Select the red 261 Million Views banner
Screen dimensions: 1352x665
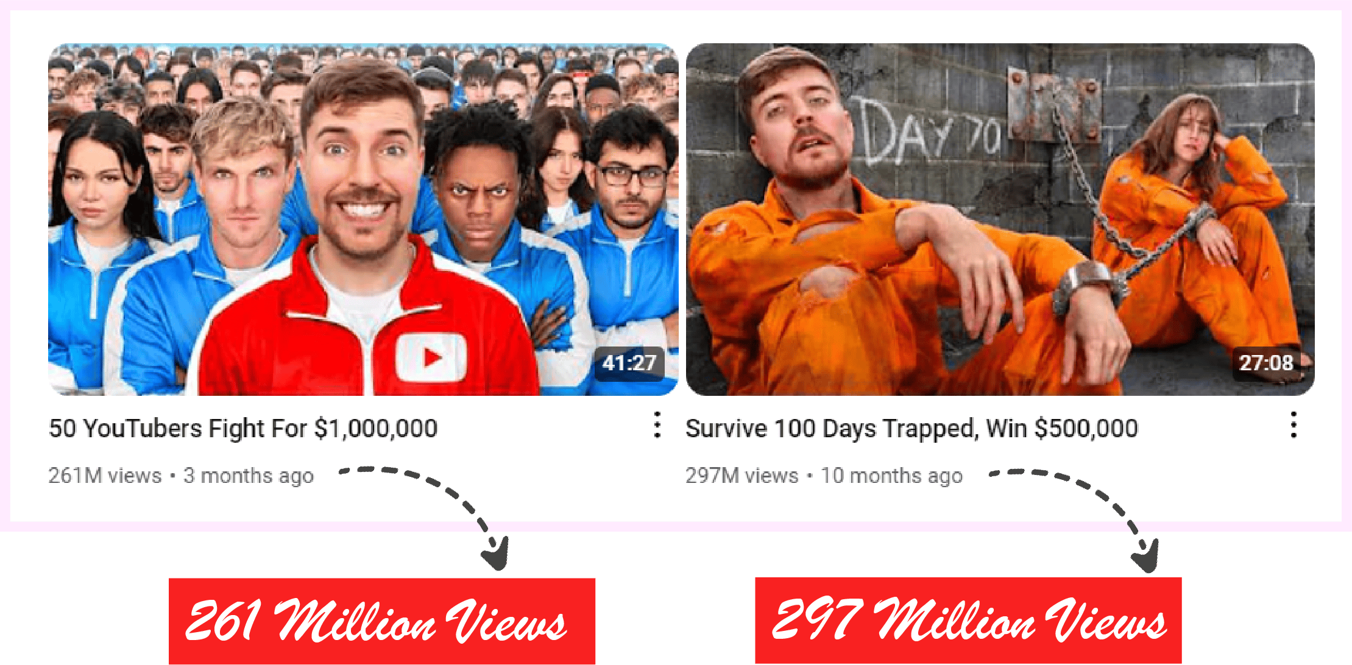pyautogui.click(x=382, y=621)
